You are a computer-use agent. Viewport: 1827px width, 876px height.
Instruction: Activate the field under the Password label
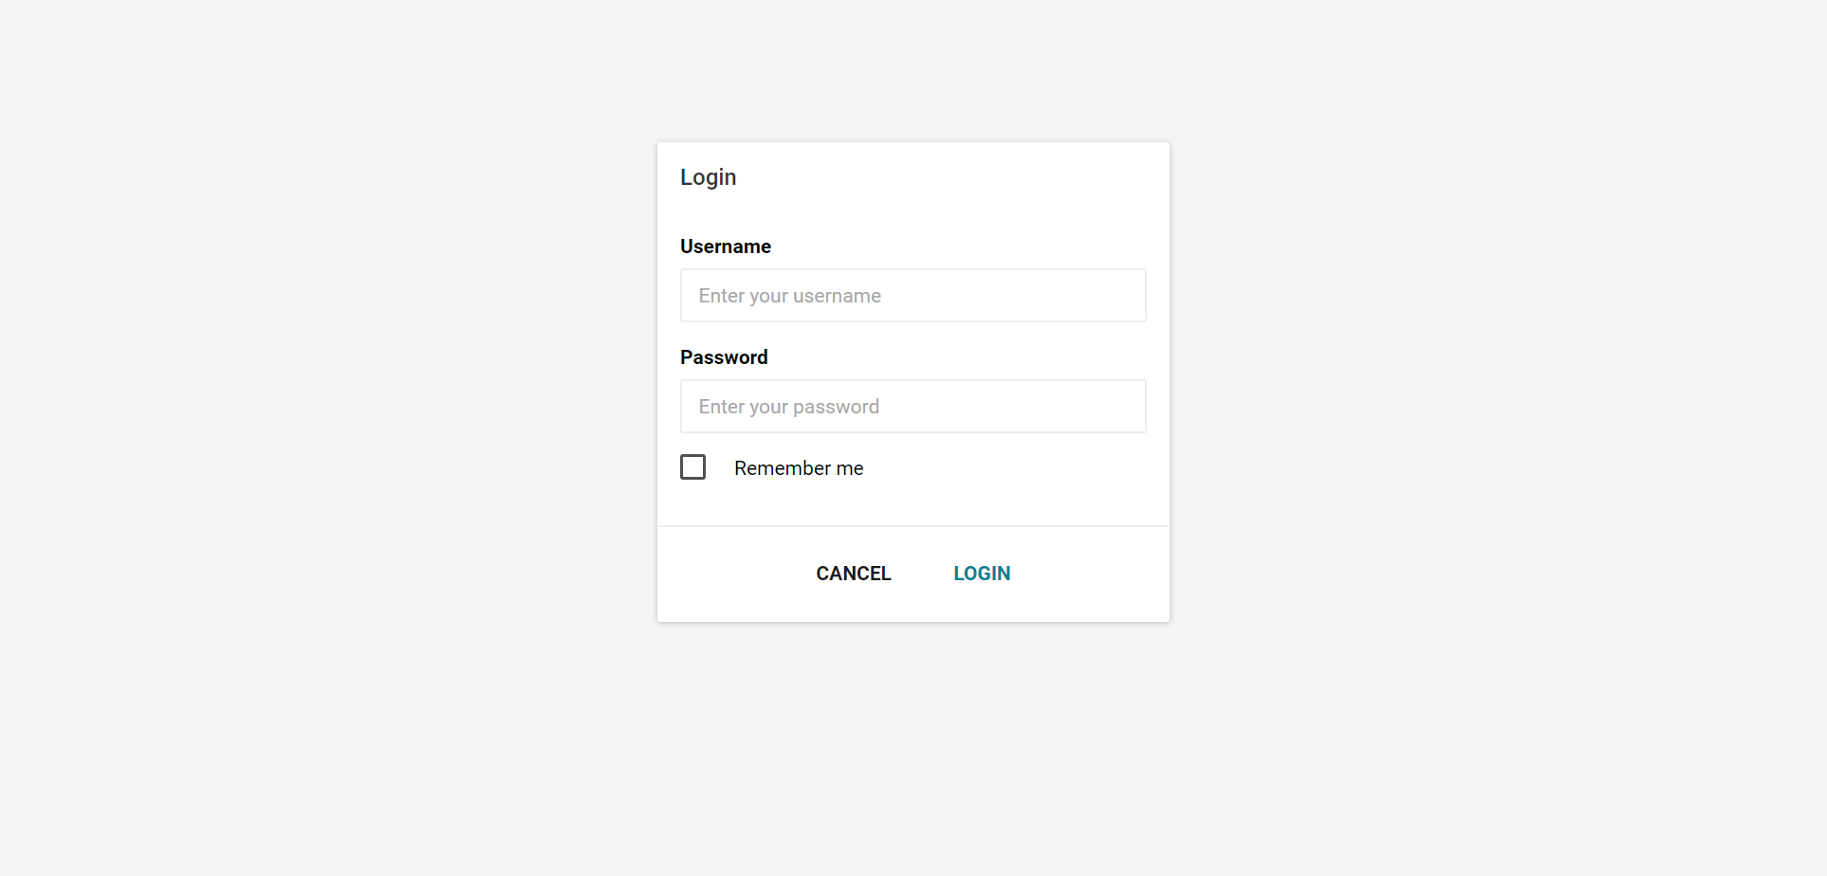(913, 407)
